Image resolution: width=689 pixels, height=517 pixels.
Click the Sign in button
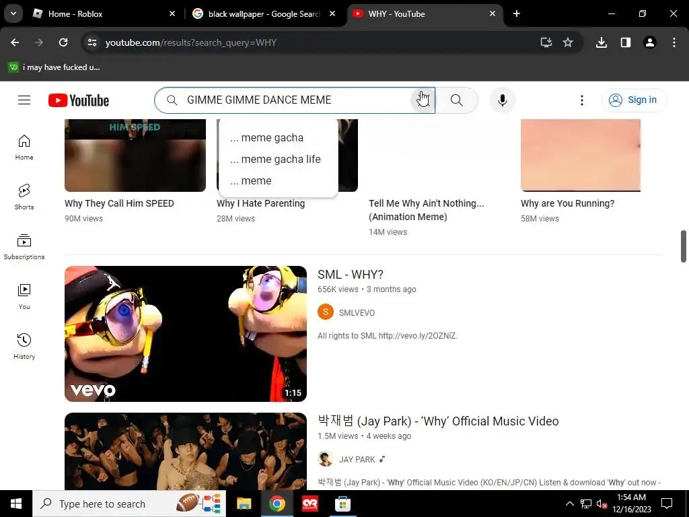633,100
